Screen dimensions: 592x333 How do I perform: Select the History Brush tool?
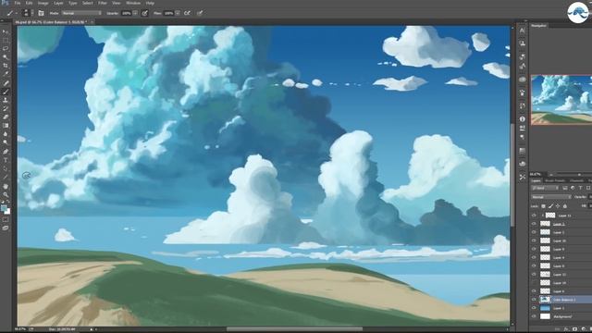(6, 109)
